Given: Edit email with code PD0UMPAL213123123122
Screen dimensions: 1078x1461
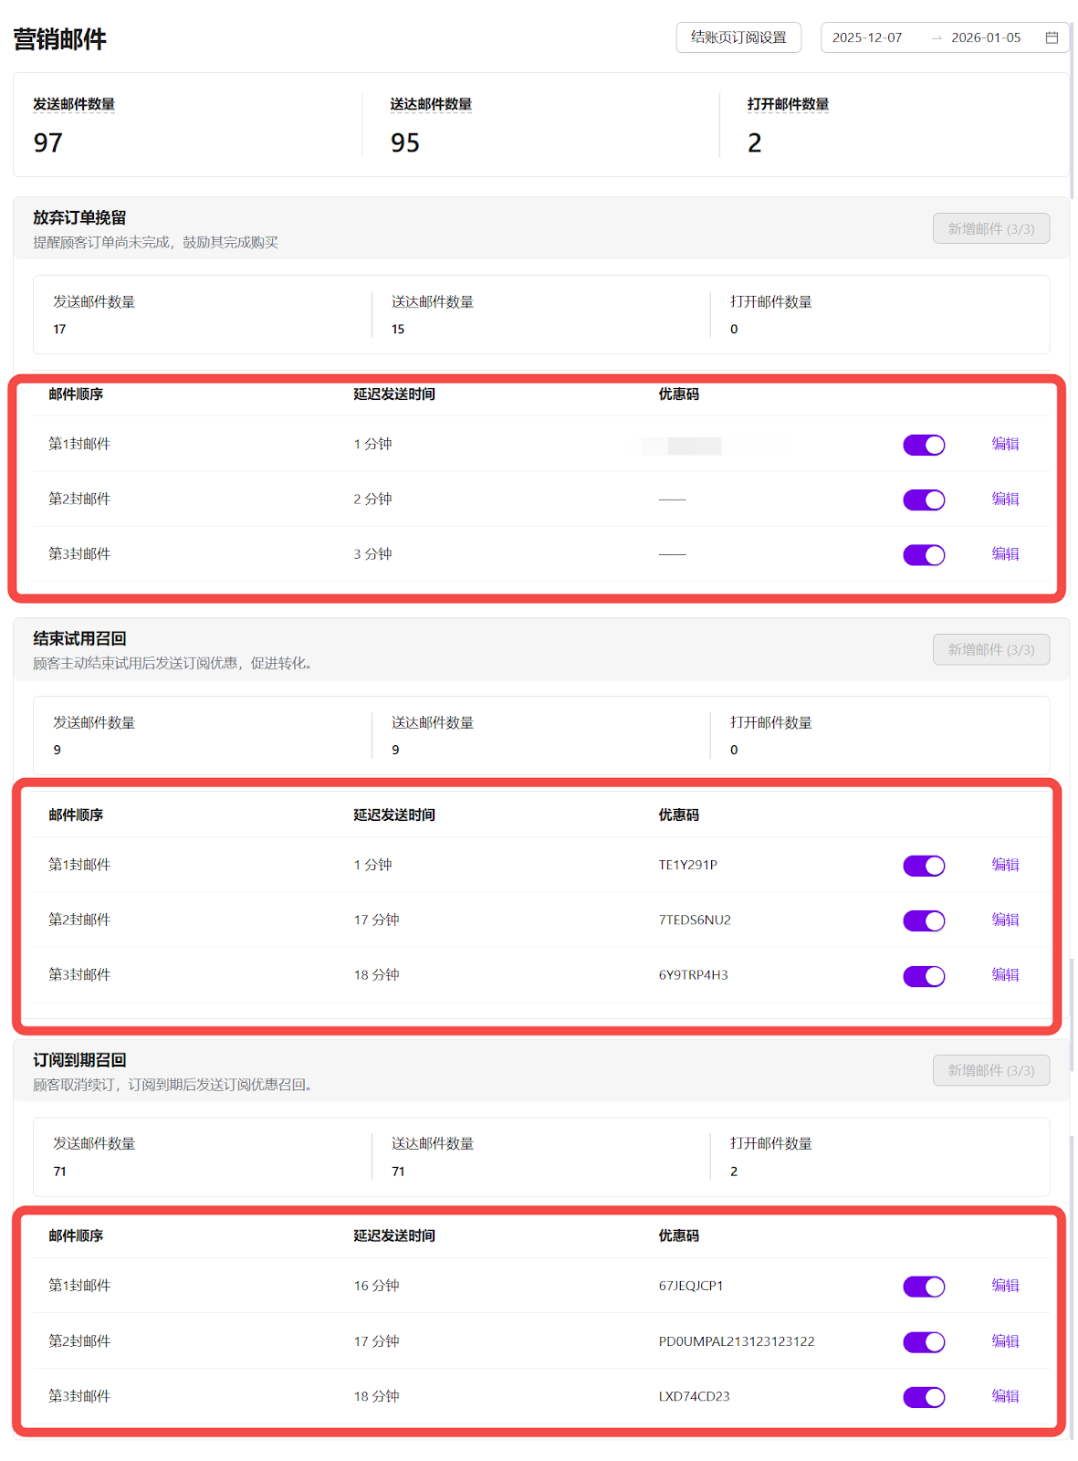Looking at the screenshot, I should (1005, 1341).
